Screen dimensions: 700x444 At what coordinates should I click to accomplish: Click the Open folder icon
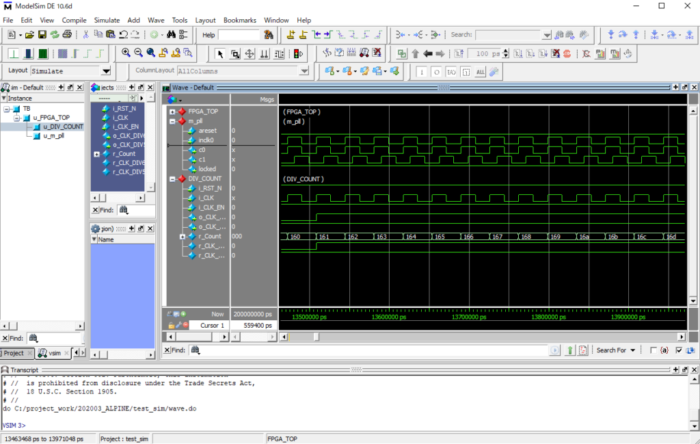click(x=29, y=35)
